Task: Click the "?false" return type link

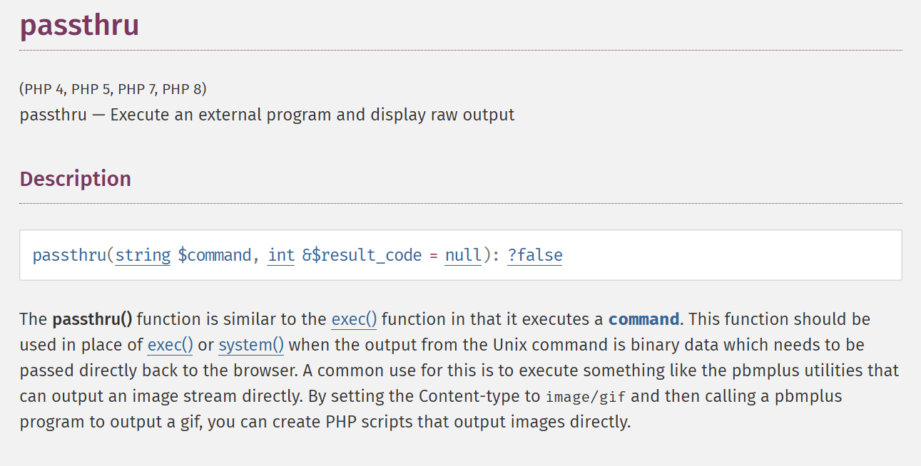Action: pos(534,255)
